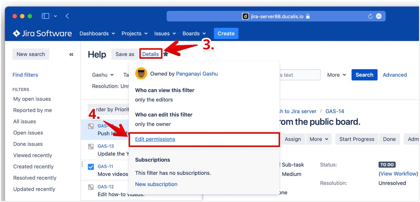The width and height of the screenshot is (420, 202).
Task: Click Edit permissions in the details popup
Action: point(155,139)
